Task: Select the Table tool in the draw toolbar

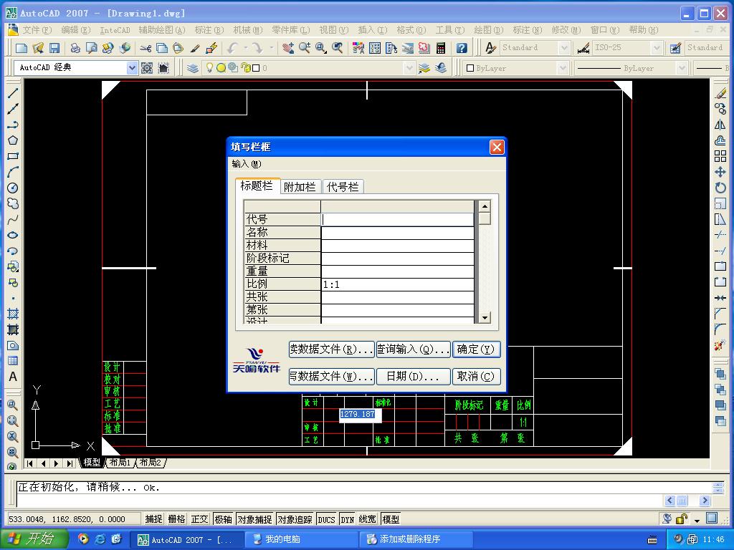Action: tap(13, 361)
